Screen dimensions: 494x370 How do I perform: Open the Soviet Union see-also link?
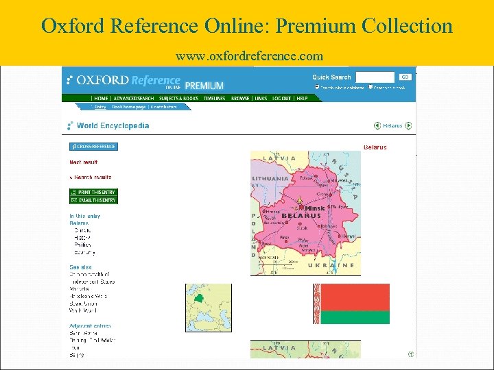point(83,304)
